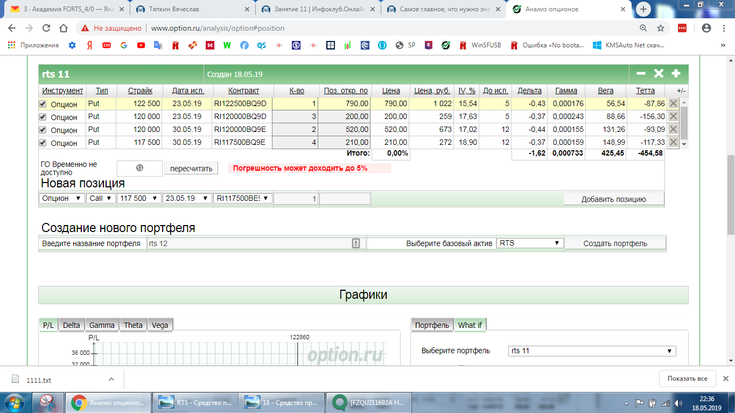Open the Google bookmark icon
This screenshot has width=735, height=413.
pyautogui.click(x=124, y=45)
